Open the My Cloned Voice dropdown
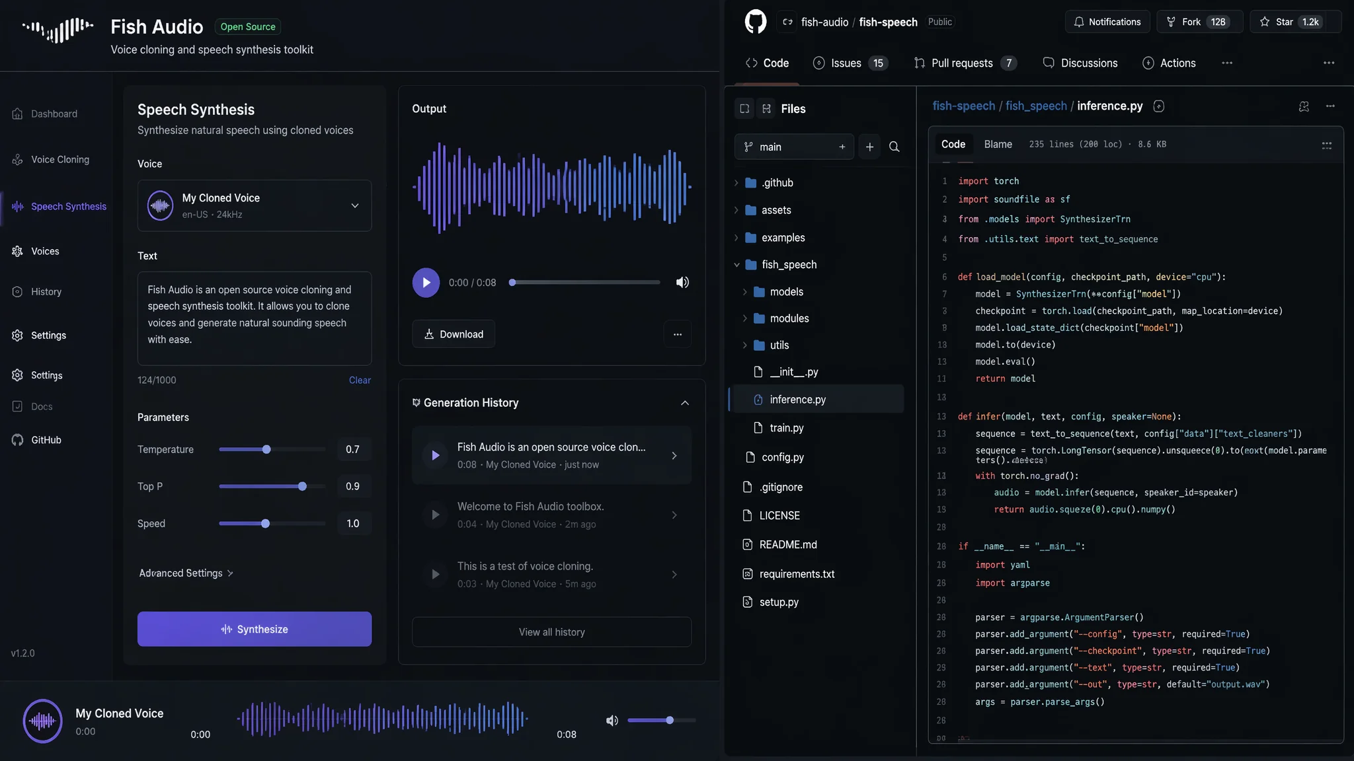 click(255, 205)
